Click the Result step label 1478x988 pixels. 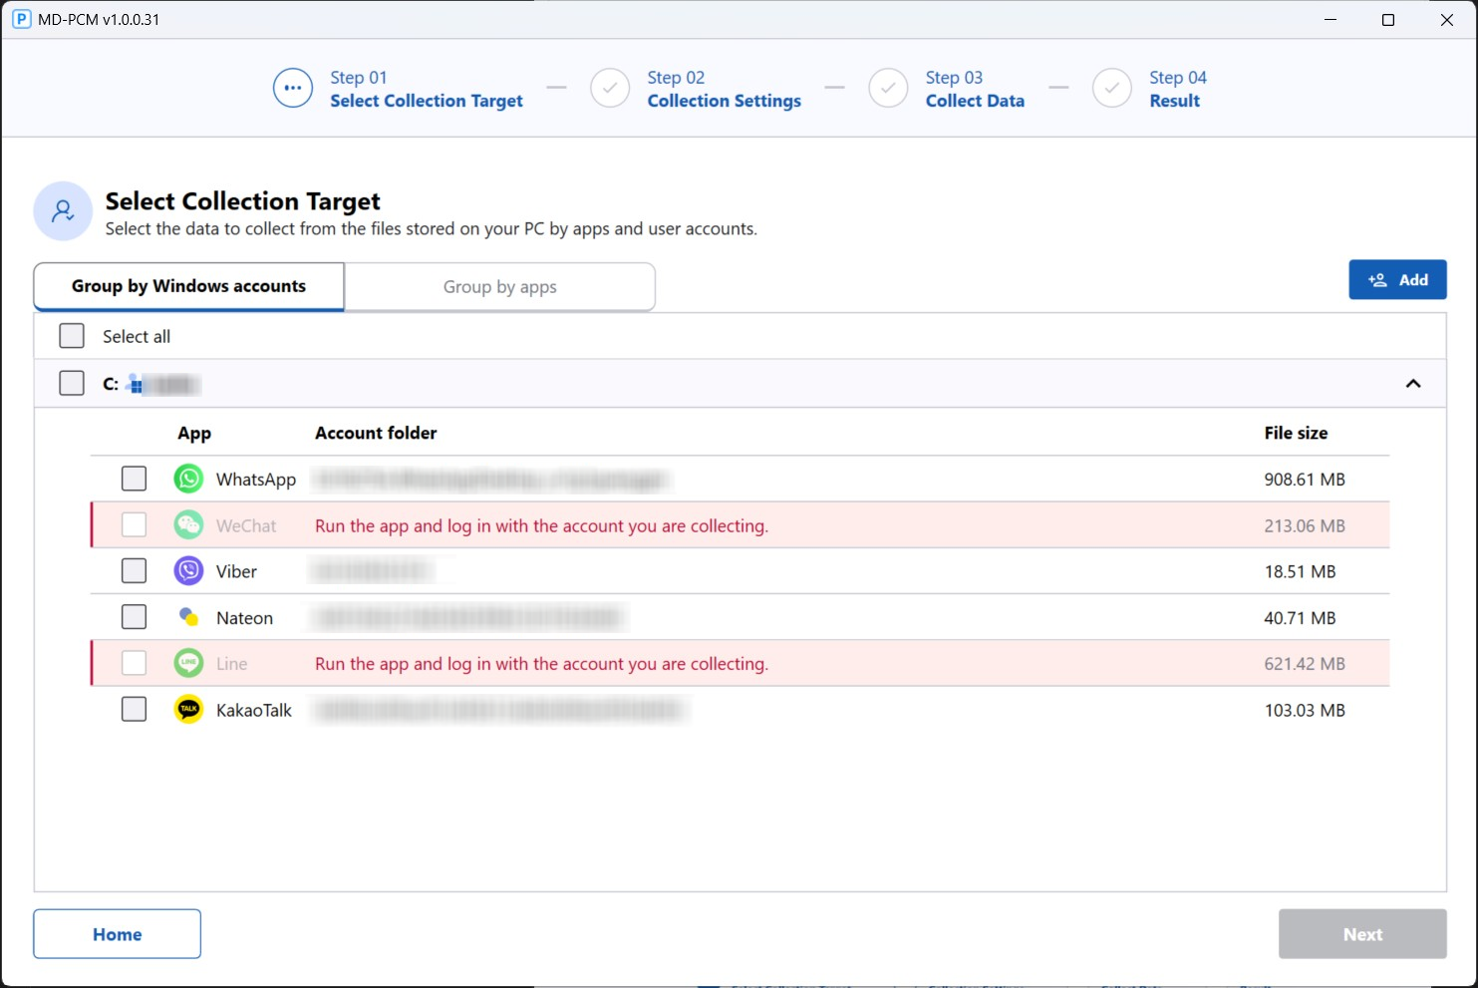[x=1175, y=101]
